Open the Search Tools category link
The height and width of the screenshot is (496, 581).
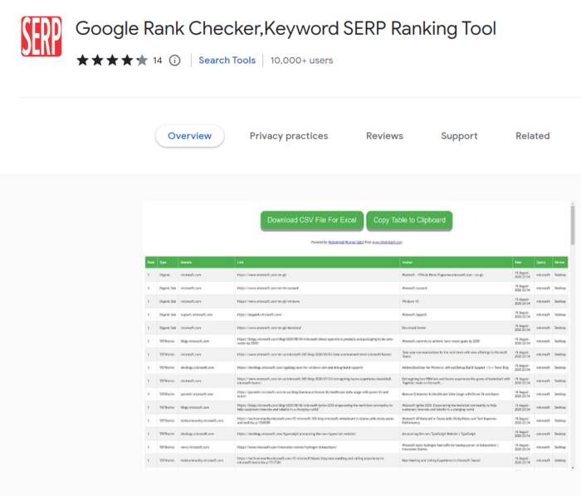227,60
